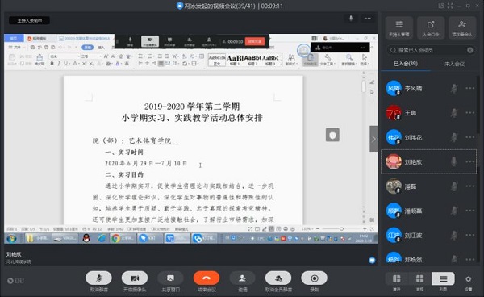484x297 pixels.
Task: Open 共享窗口 share window button
Action: 170,278
